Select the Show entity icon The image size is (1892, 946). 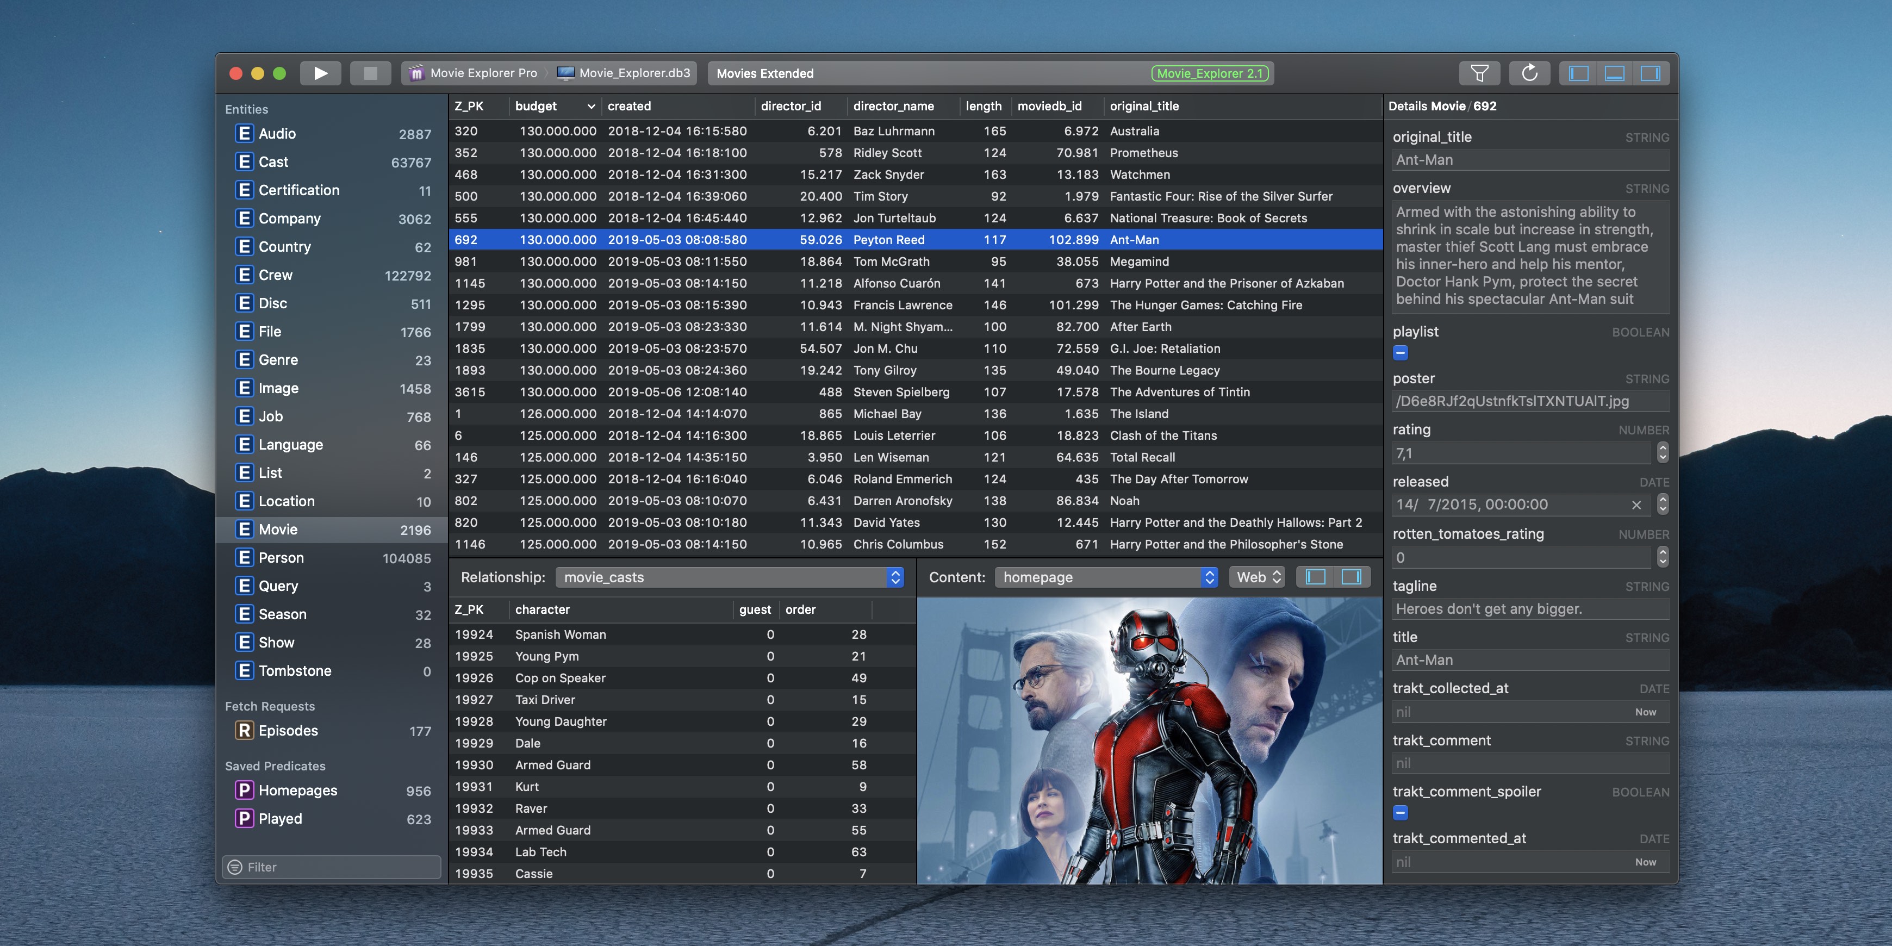[245, 643]
